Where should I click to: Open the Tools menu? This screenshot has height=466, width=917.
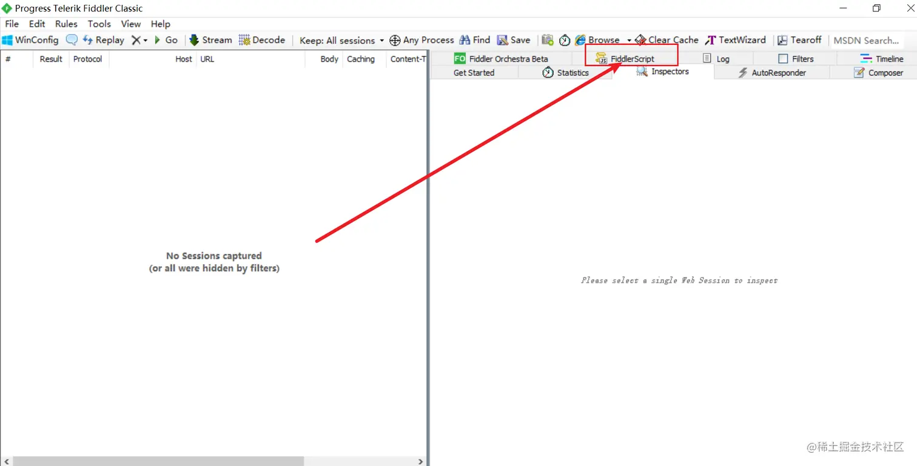tap(99, 24)
